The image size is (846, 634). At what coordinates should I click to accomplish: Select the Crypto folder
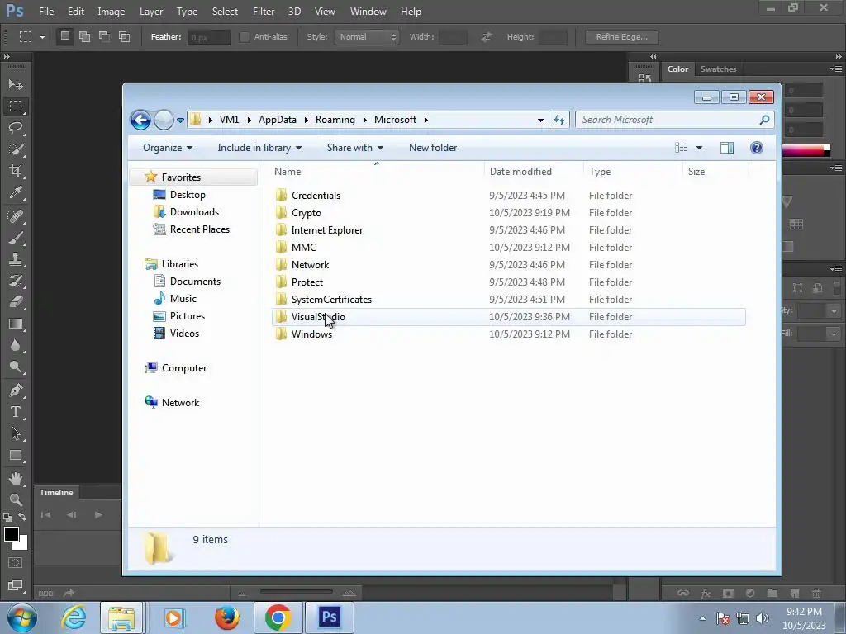(x=306, y=213)
